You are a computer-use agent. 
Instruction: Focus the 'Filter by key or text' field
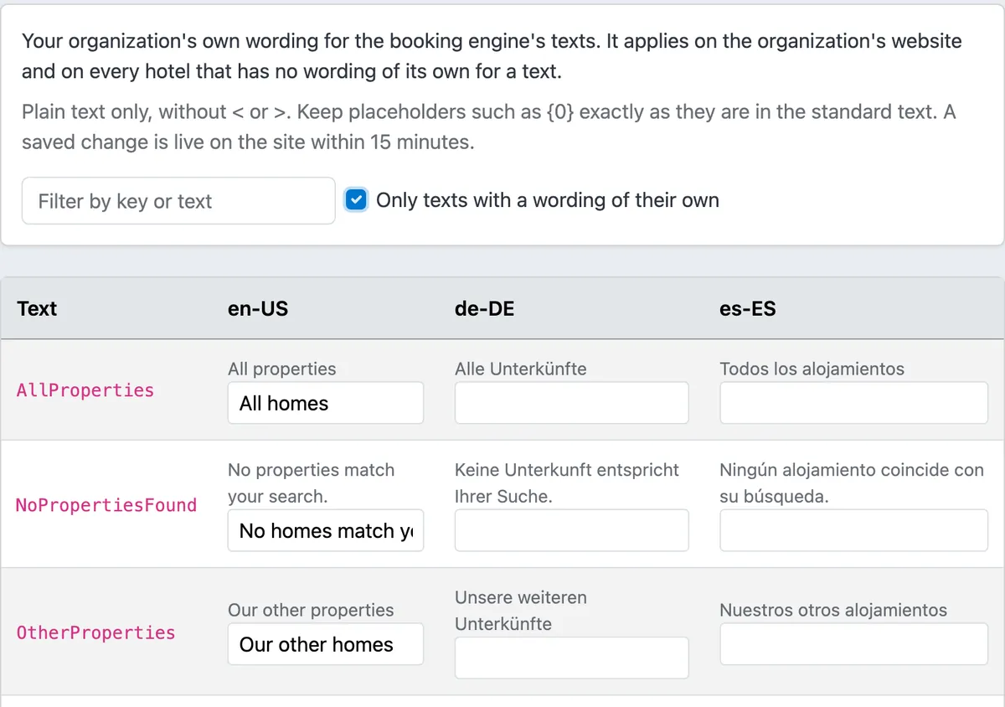178,201
